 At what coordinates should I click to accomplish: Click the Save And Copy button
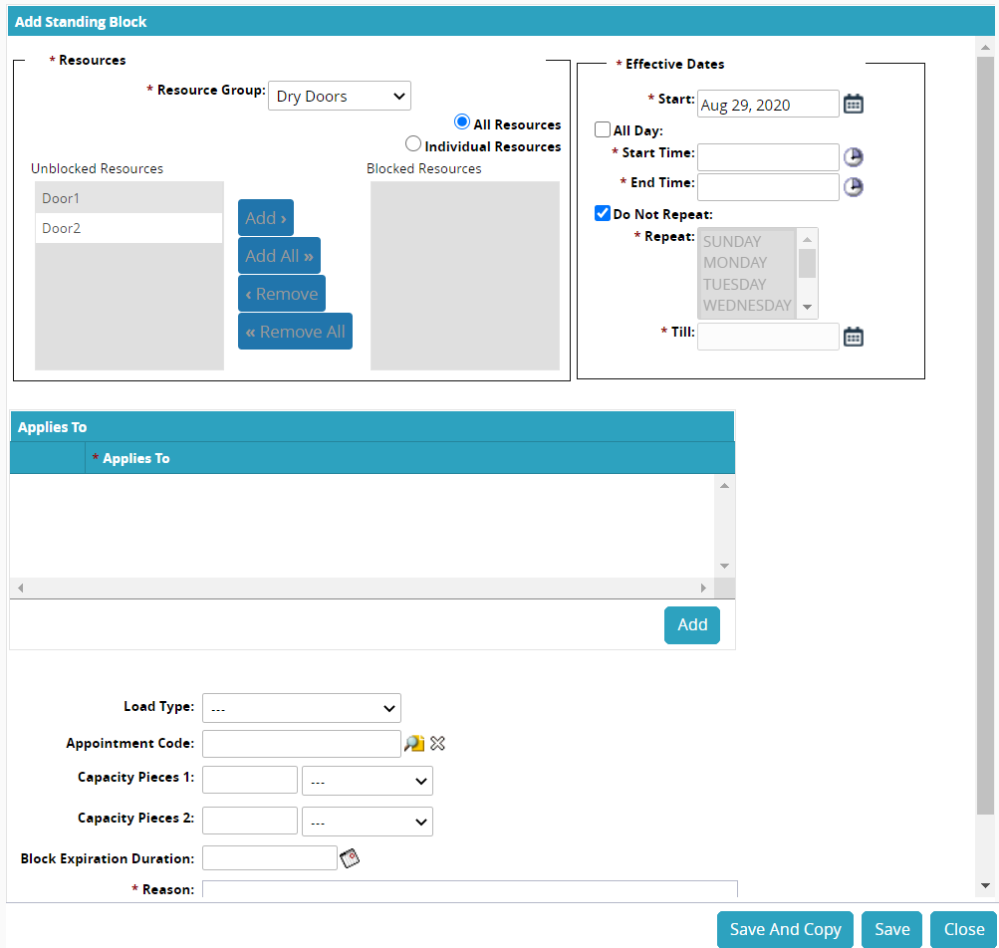(785, 929)
